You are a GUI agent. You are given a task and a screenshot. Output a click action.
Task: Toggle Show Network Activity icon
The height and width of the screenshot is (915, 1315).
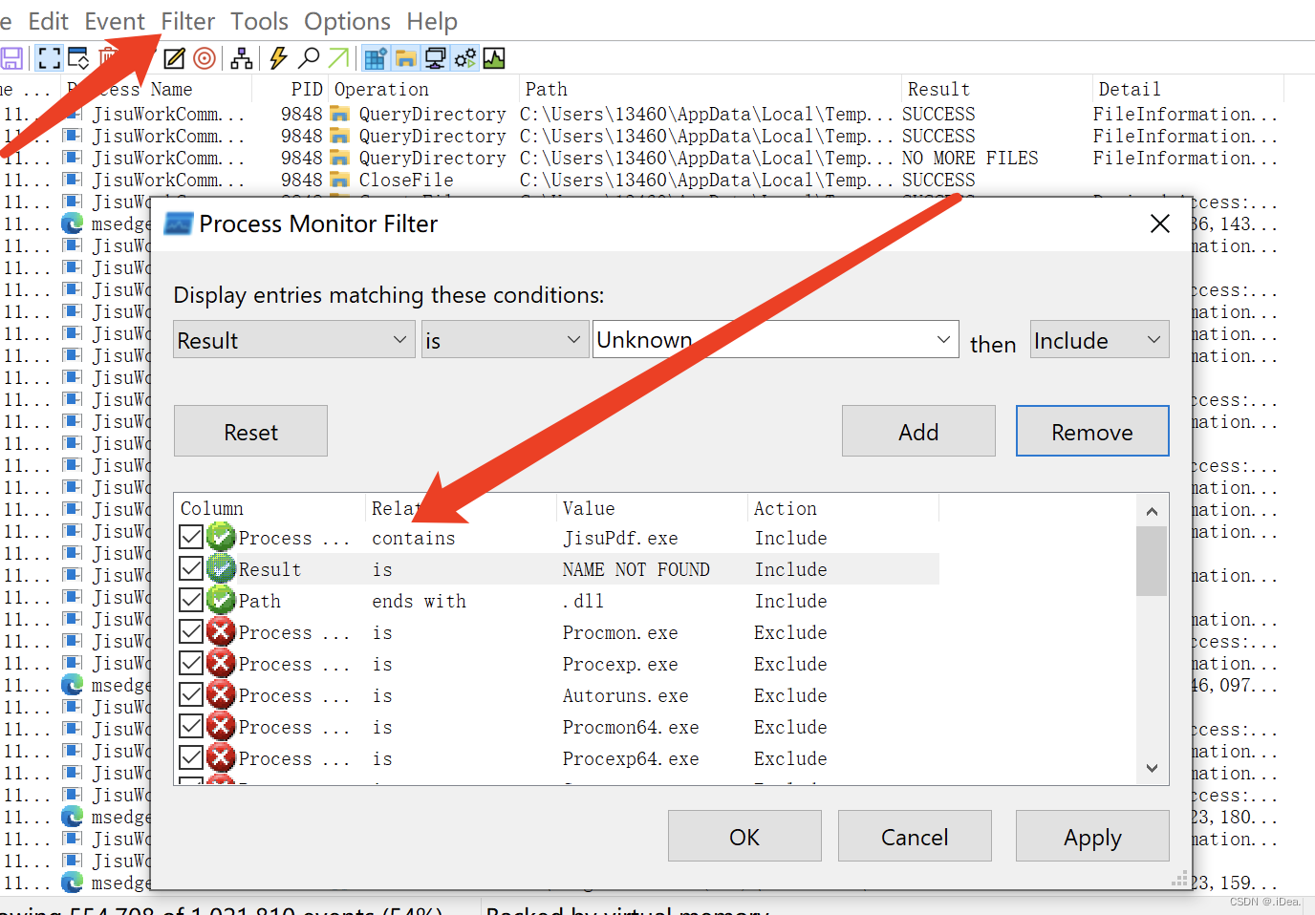point(435,58)
